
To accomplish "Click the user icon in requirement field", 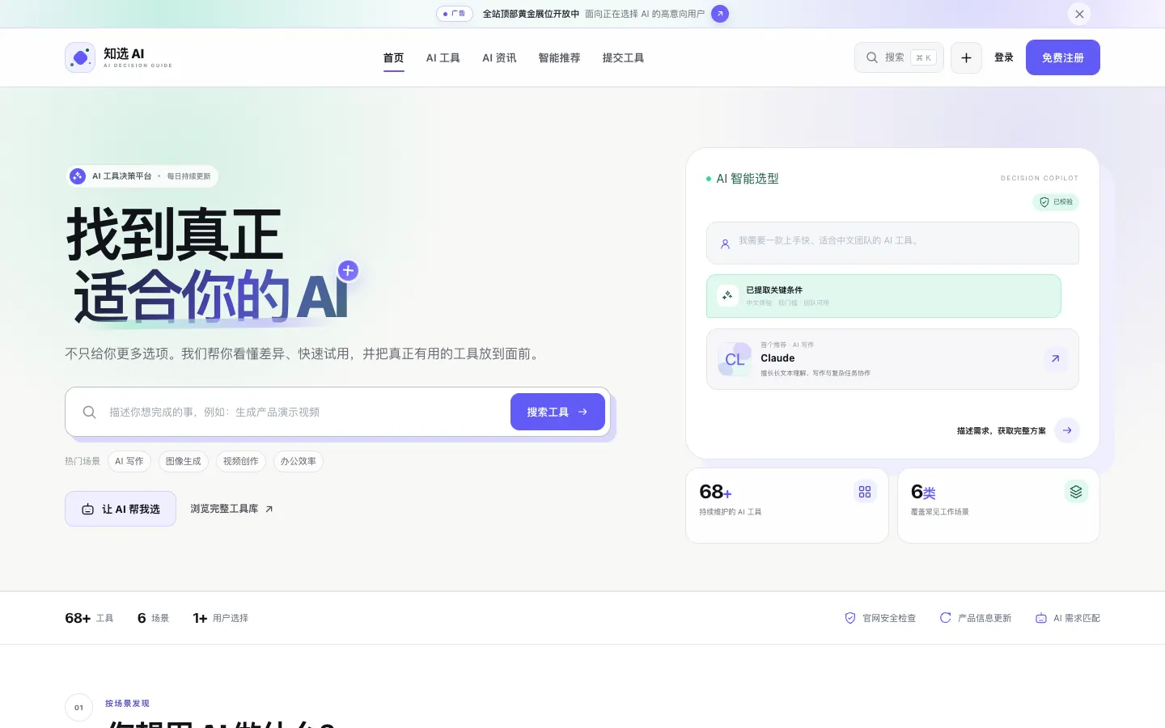I will pos(725,243).
